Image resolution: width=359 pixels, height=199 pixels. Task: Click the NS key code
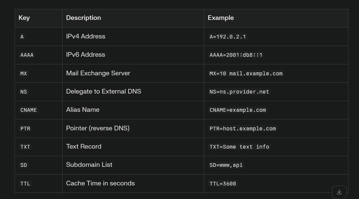24,92
